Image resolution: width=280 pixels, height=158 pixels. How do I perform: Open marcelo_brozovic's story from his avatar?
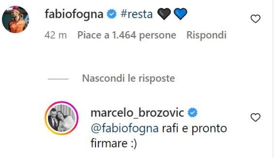(x=62, y=118)
